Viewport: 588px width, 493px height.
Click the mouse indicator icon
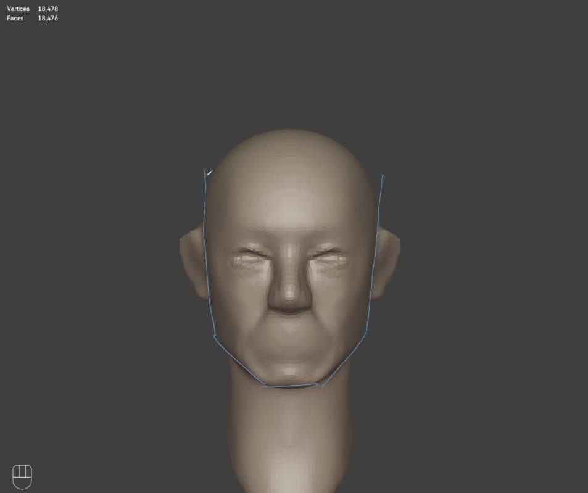click(x=22, y=476)
